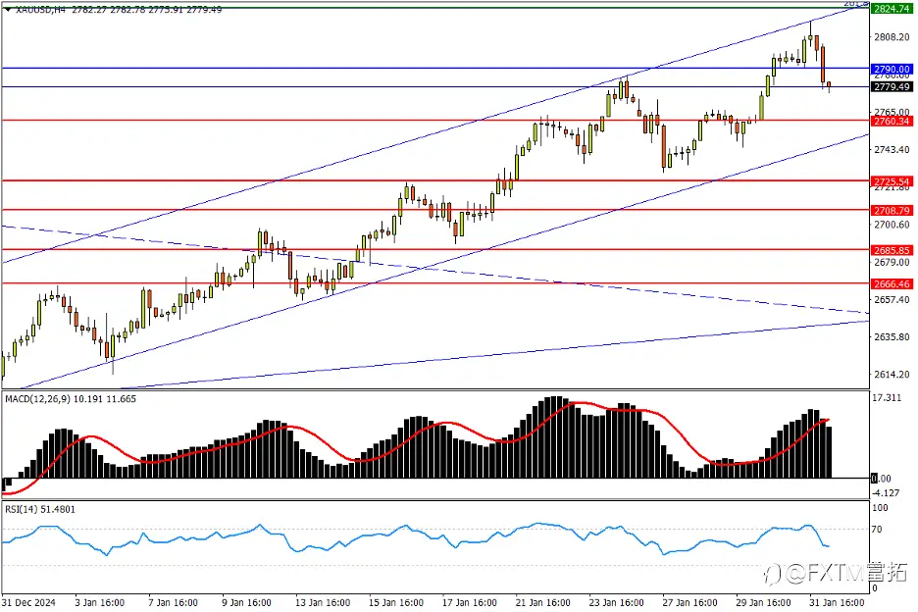The width and height of the screenshot is (918, 612).
Task: Click the 31 Dec 2024 date label
Action: pyautogui.click(x=28, y=602)
